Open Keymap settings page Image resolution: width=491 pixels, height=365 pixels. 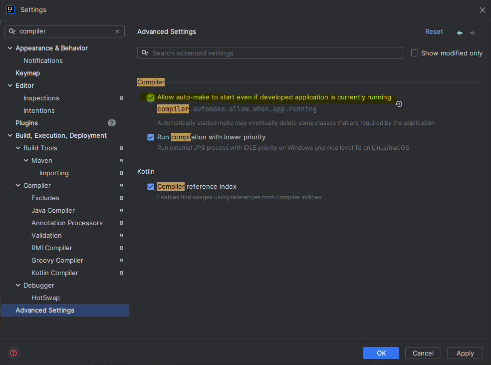27,73
